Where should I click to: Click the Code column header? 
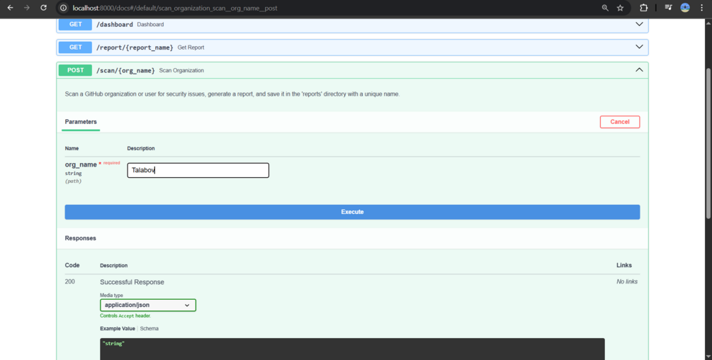(x=72, y=265)
